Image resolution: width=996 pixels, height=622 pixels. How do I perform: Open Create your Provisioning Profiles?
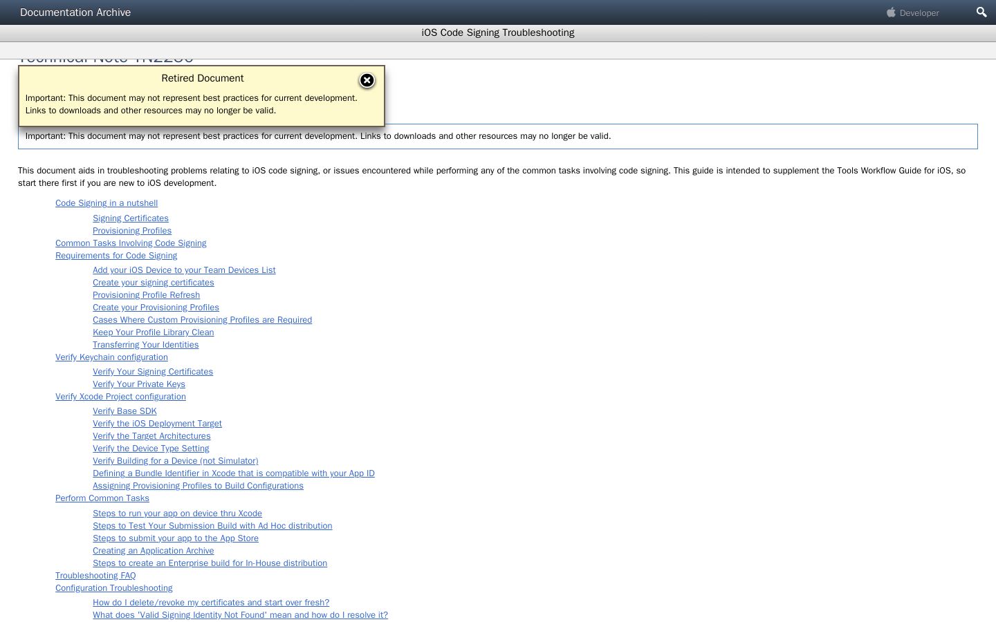(x=156, y=308)
